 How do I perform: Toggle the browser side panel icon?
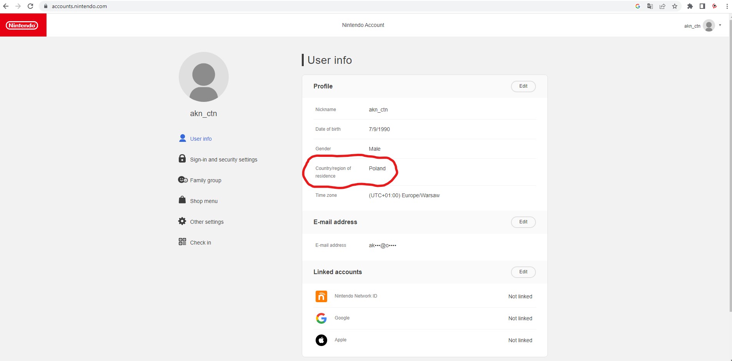702,6
